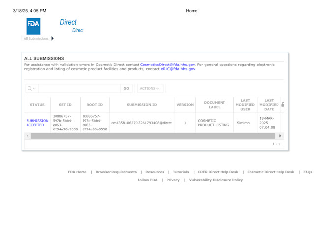Click the scroll left arrow of table
The image size is (334, 226).
click(28, 136)
